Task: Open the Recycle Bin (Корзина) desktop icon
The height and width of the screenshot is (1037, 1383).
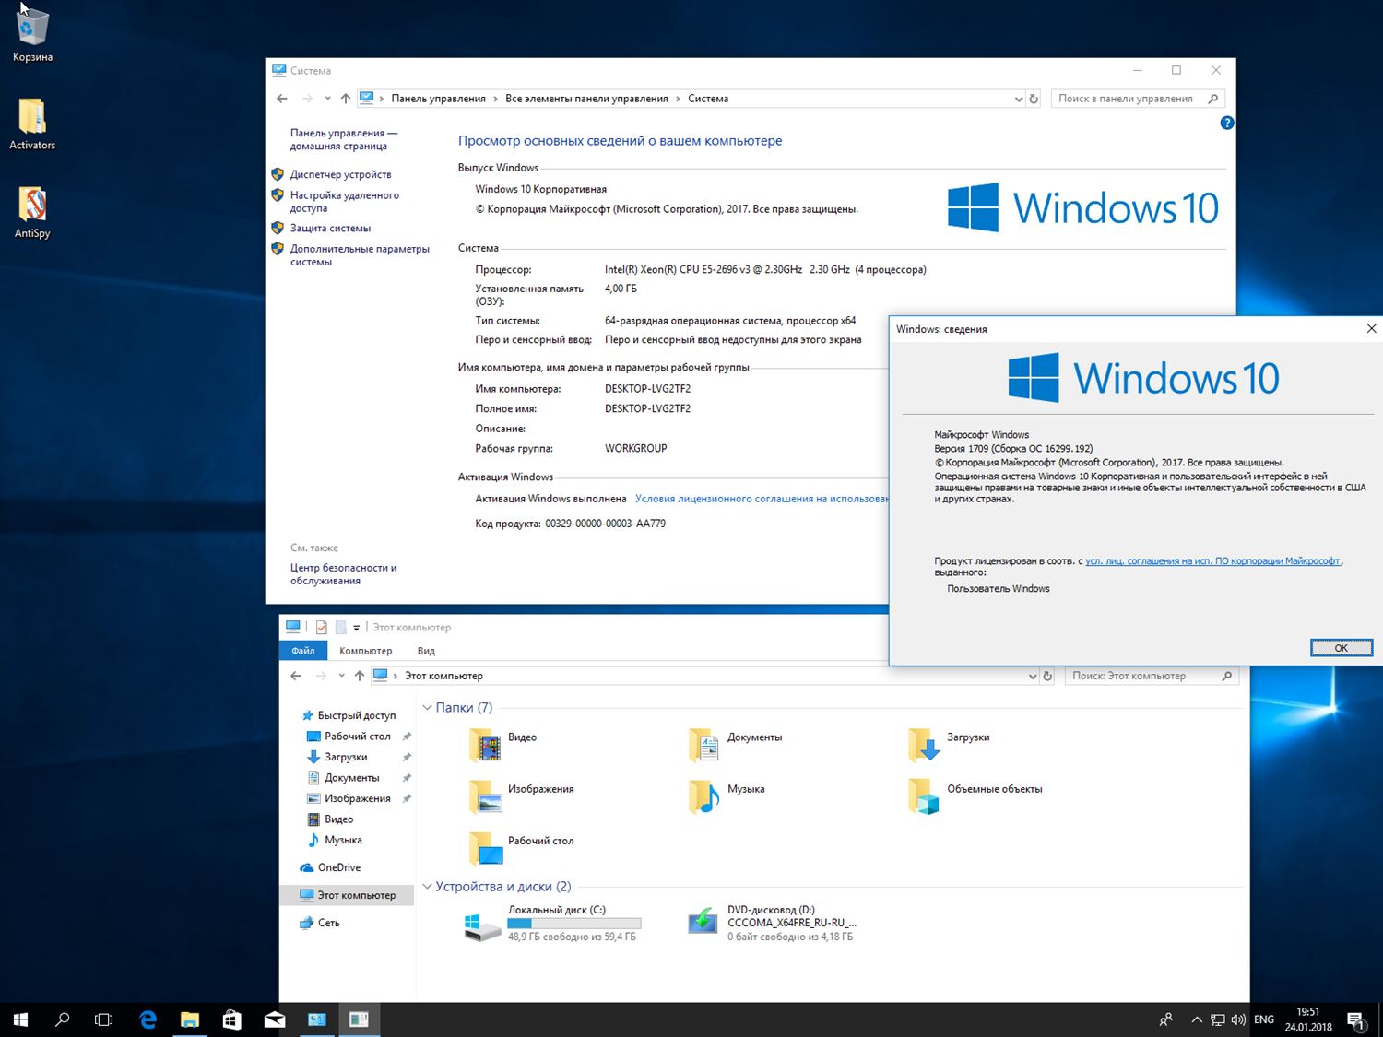Action: [x=32, y=32]
